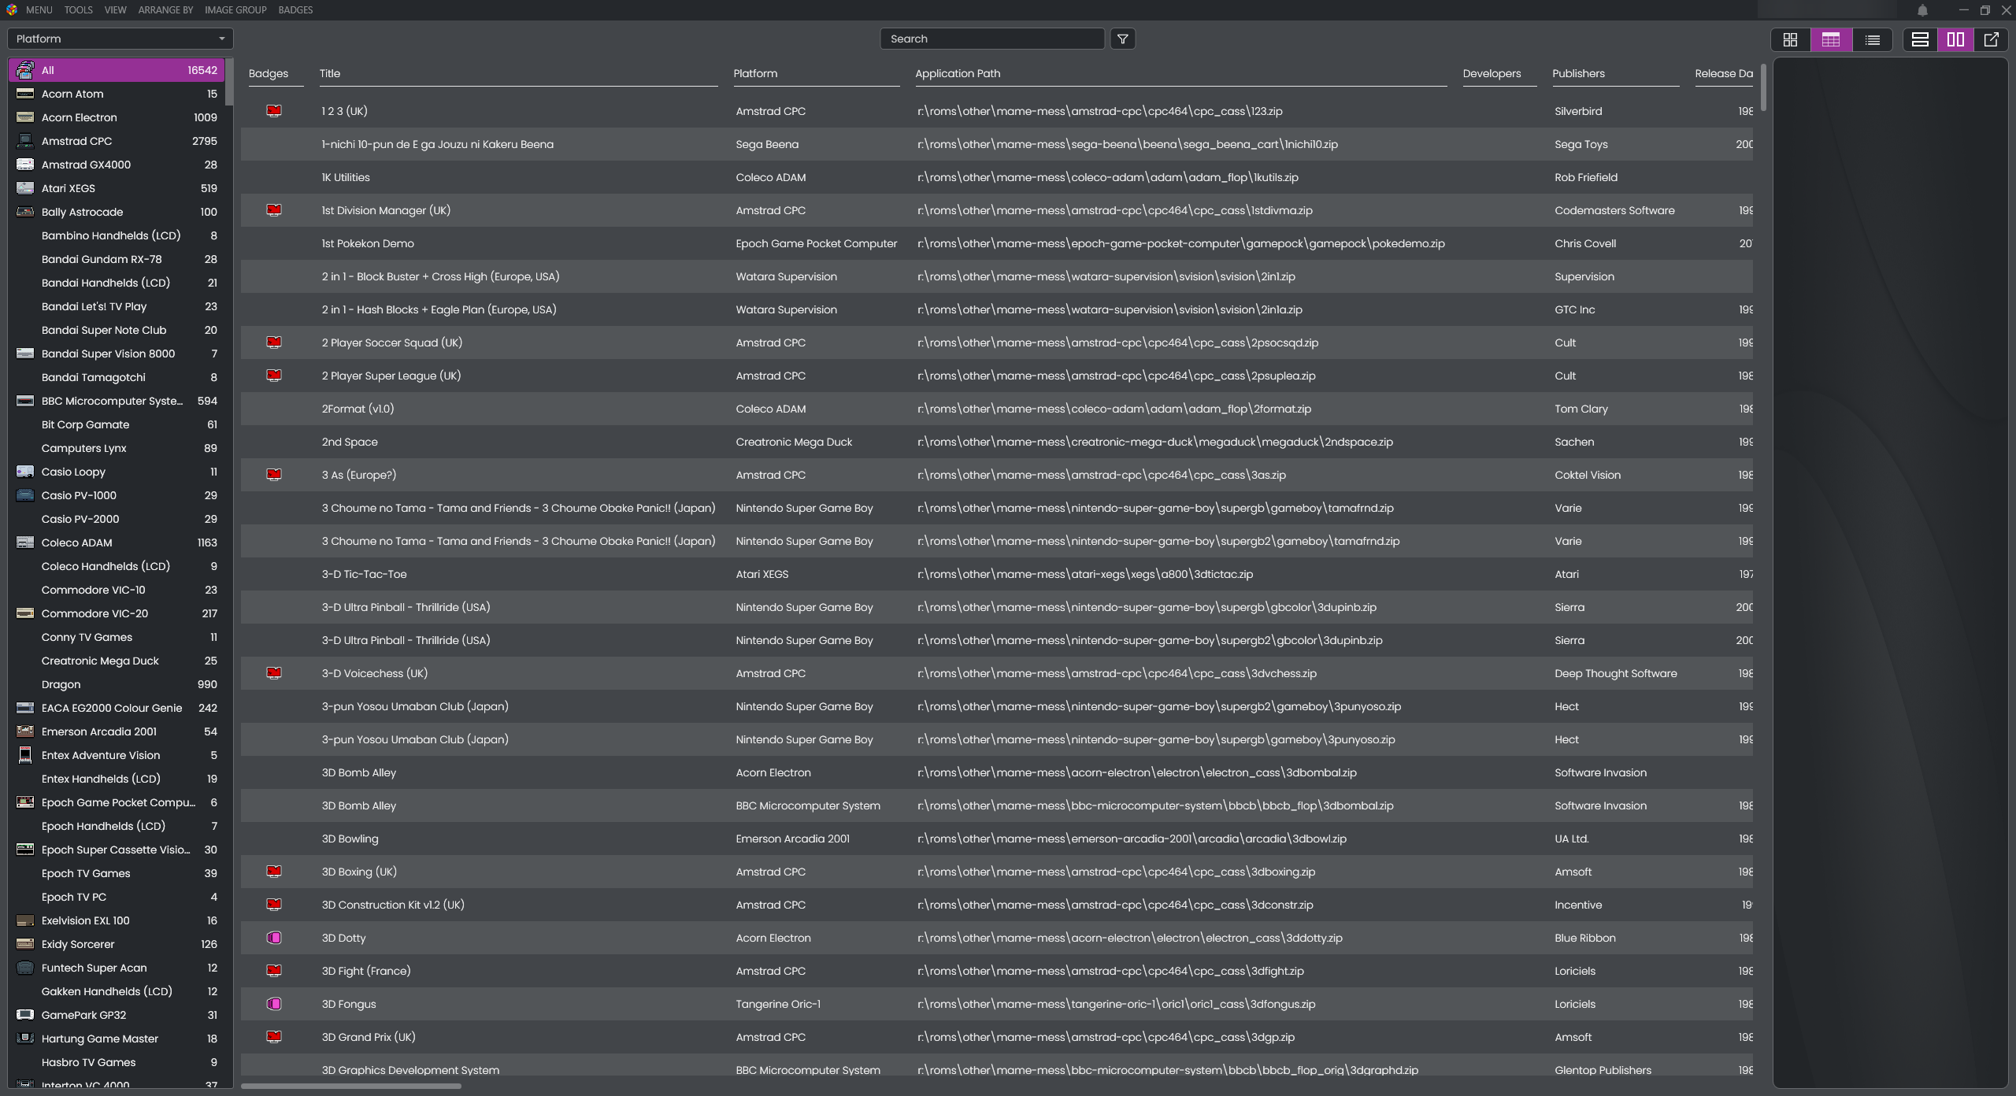Select Casio PV-1000 platform icon

tap(25, 495)
